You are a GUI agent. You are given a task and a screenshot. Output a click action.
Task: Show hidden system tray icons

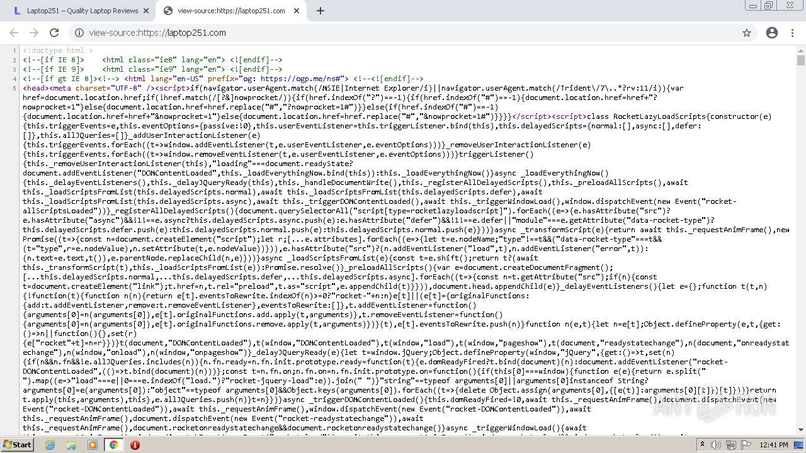click(703, 444)
